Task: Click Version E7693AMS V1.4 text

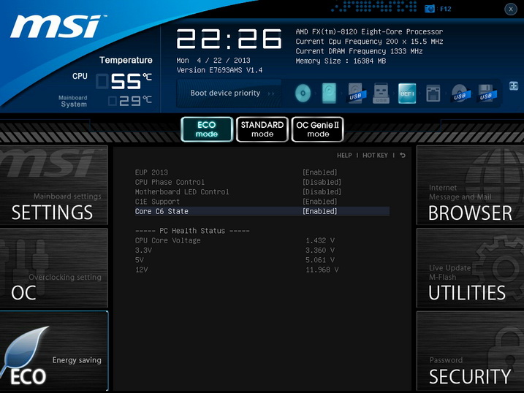Action: tap(219, 70)
